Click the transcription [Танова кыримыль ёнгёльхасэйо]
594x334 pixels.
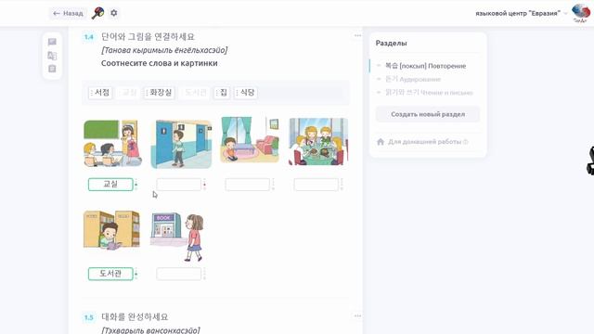coord(164,50)
